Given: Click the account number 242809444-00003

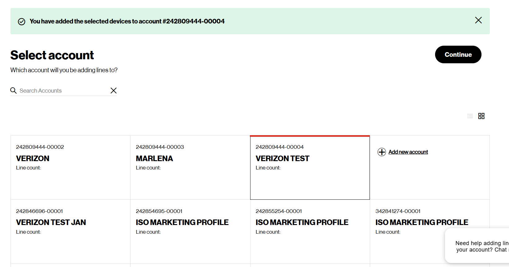Looking at the screenshot, I should 160,147.
